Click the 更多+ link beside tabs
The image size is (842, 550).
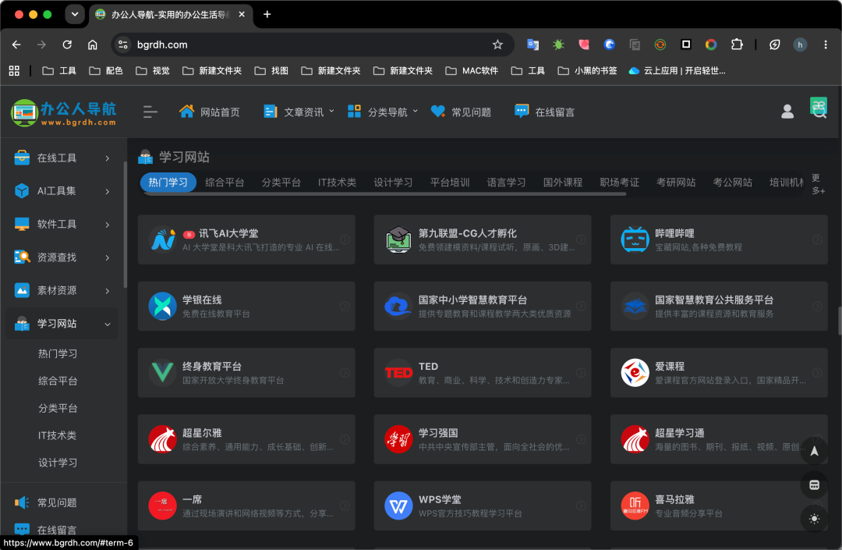[818, 184]
